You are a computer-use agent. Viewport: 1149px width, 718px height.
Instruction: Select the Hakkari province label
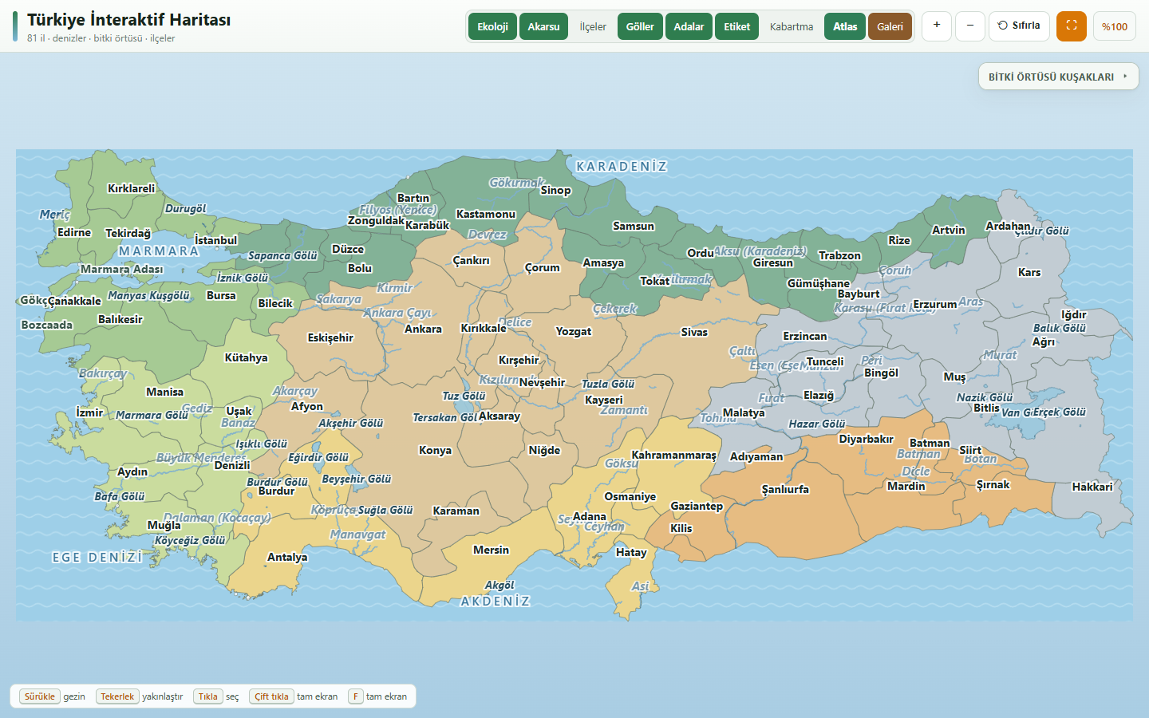click(1092, 487)
